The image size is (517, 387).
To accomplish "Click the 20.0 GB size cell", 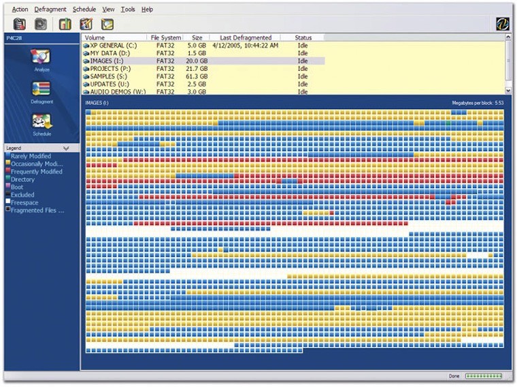I will pos(197,61).
